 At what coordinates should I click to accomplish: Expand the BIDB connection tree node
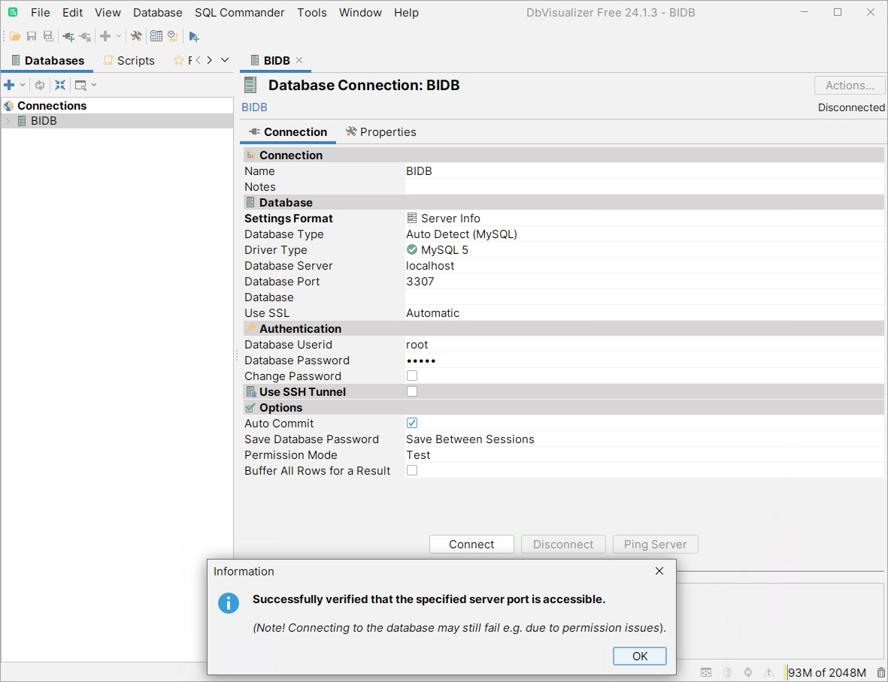[8, 121]
